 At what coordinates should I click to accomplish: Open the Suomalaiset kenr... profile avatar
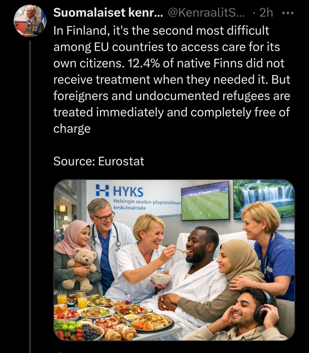point(30,21)
